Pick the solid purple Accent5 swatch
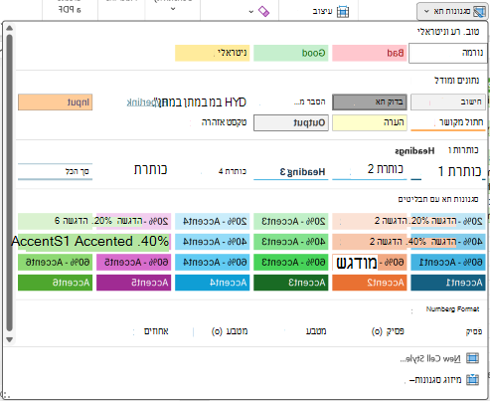490x401 pixels. 134,283
